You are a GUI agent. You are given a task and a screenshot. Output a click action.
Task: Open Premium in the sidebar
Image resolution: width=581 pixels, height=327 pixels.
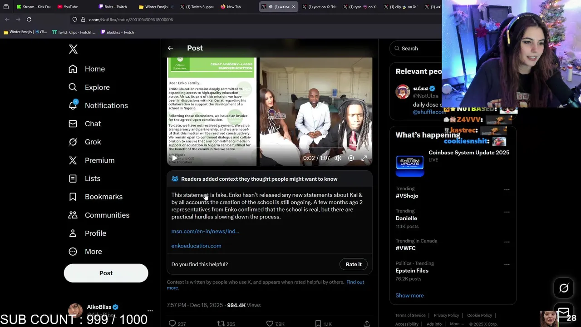point(91,160)
